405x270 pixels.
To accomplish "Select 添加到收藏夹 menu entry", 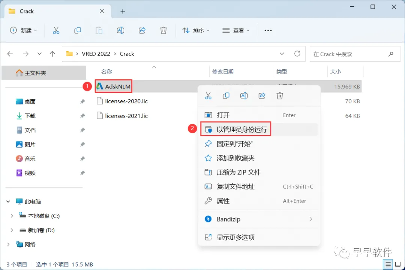I will point(259,158).
